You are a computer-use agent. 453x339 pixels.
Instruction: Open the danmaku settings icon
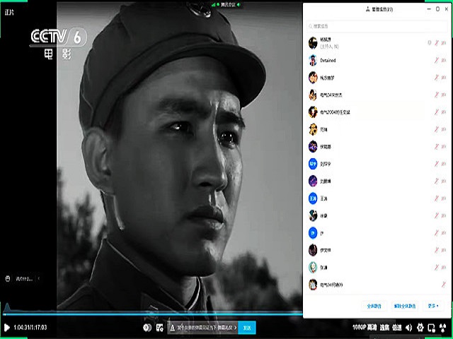pos(160,328)
